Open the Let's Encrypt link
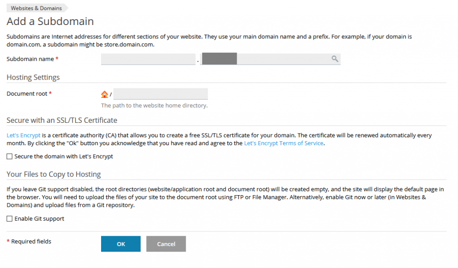 click(23, 135)
